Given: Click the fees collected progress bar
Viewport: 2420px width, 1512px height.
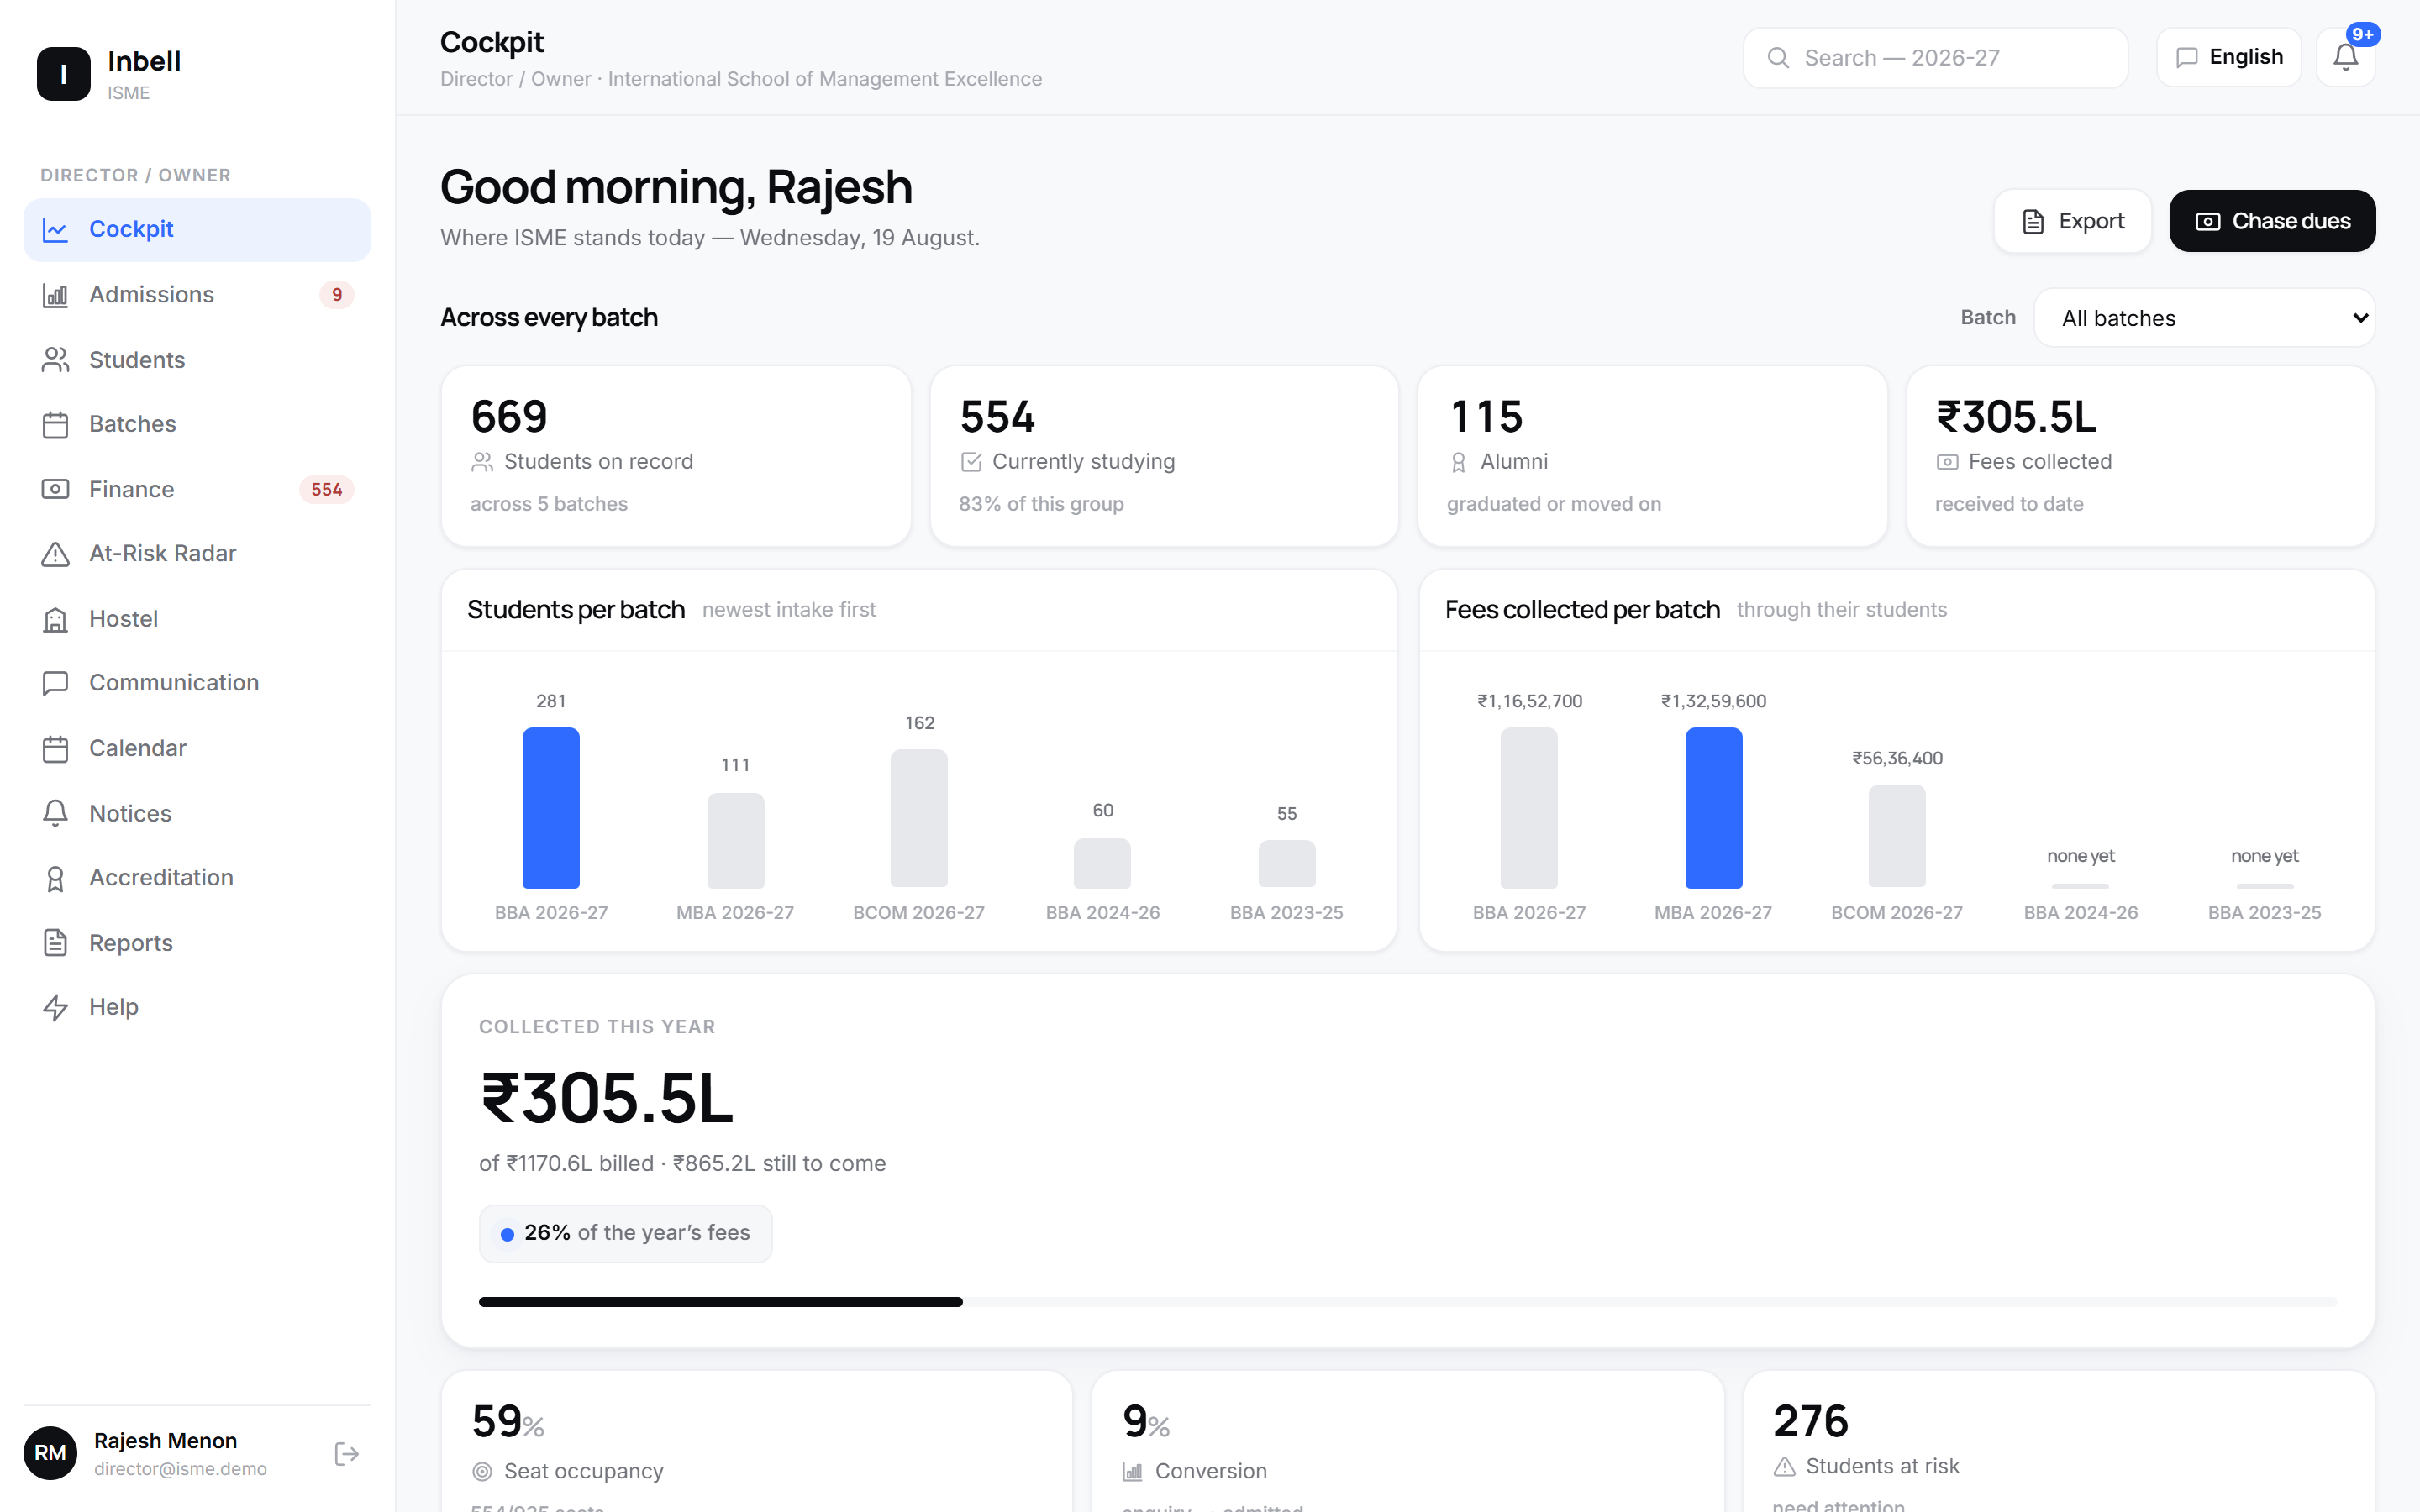Looking at the screenshot, I should point(1408,1302).
